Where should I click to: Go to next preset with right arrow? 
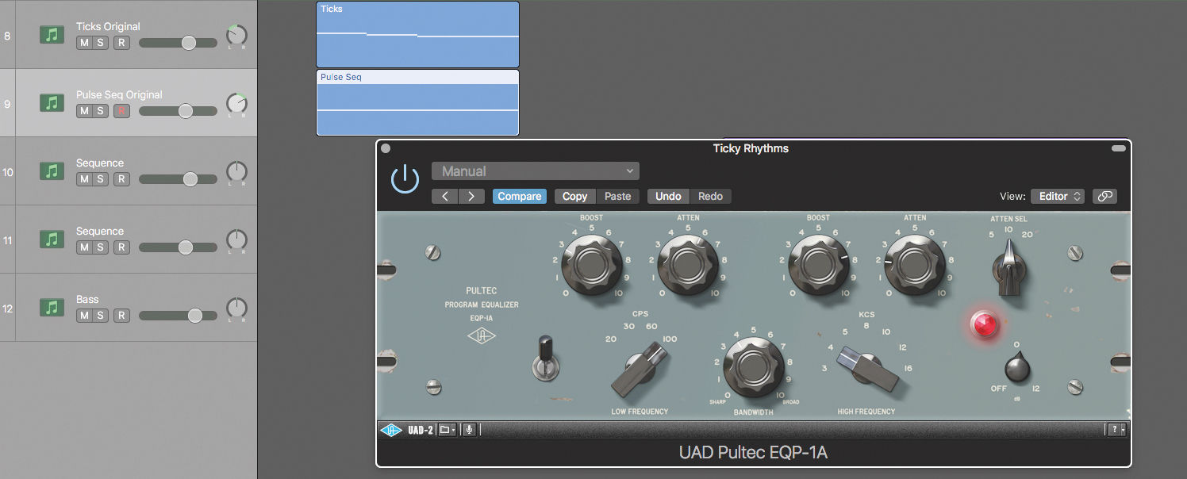(x=471, y=196)
